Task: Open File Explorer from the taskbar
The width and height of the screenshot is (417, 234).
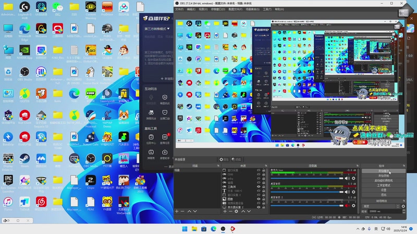Action: (x=194, y=229)
